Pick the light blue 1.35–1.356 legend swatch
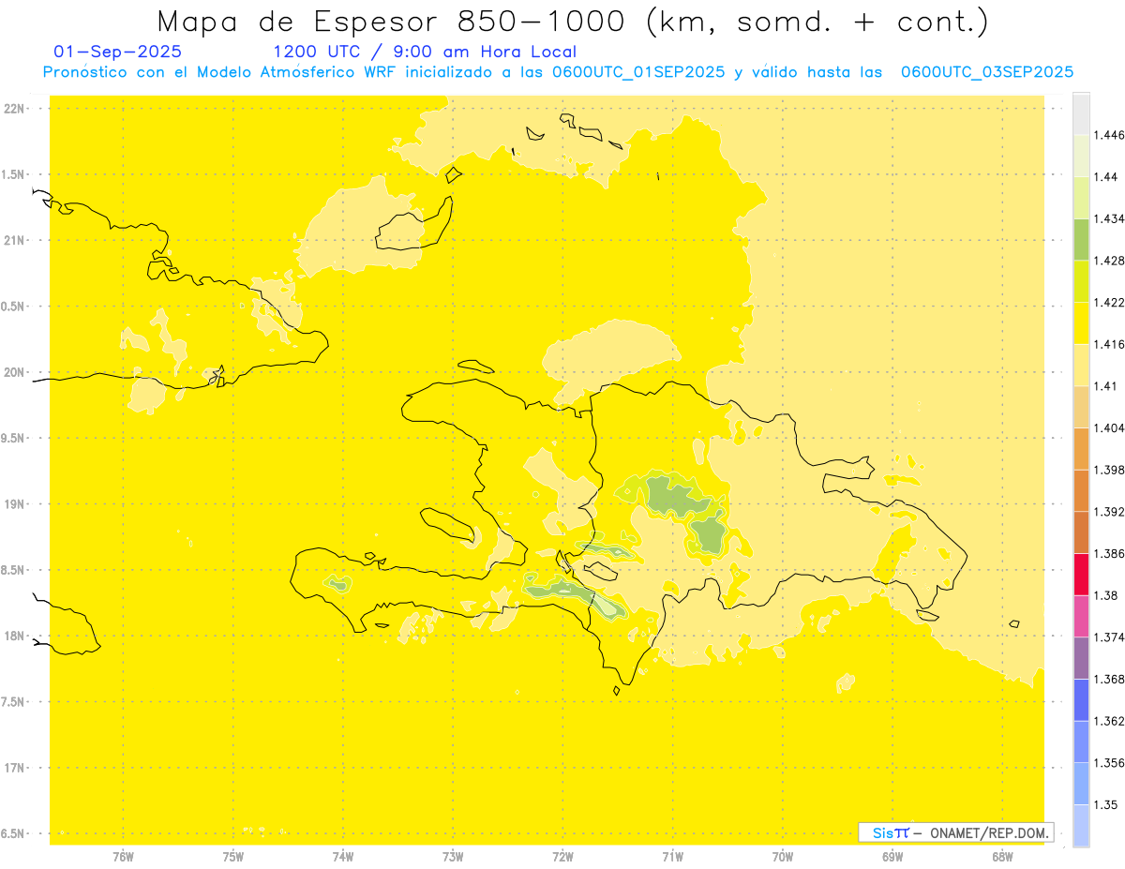 (1081, 784)
